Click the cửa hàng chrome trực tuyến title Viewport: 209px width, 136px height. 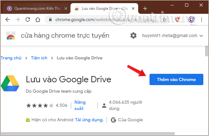tap(65, 35)
